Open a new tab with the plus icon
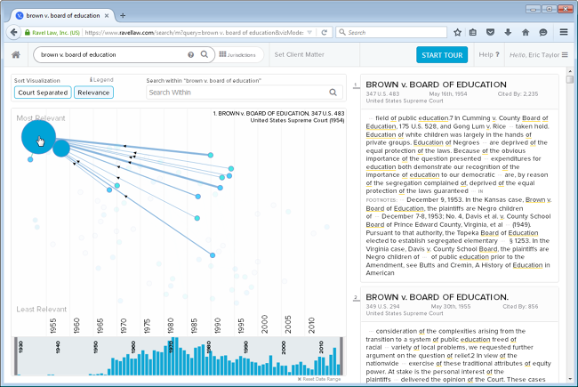578x387 pixels. (x=123, y=15)
